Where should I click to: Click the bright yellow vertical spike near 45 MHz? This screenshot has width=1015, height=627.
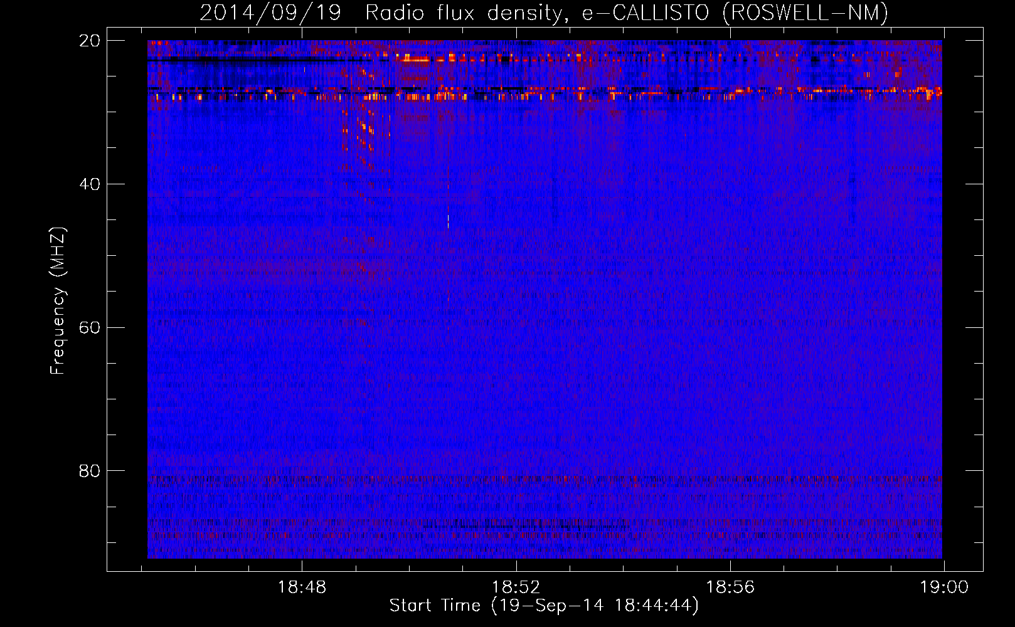[448, 221]
